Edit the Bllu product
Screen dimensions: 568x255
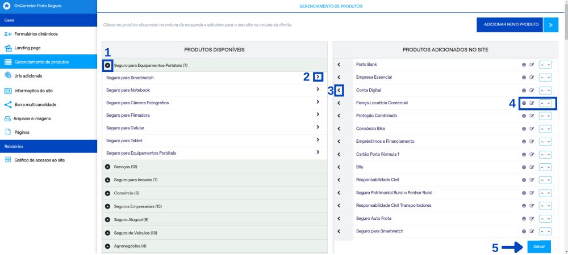pos(532,167)
